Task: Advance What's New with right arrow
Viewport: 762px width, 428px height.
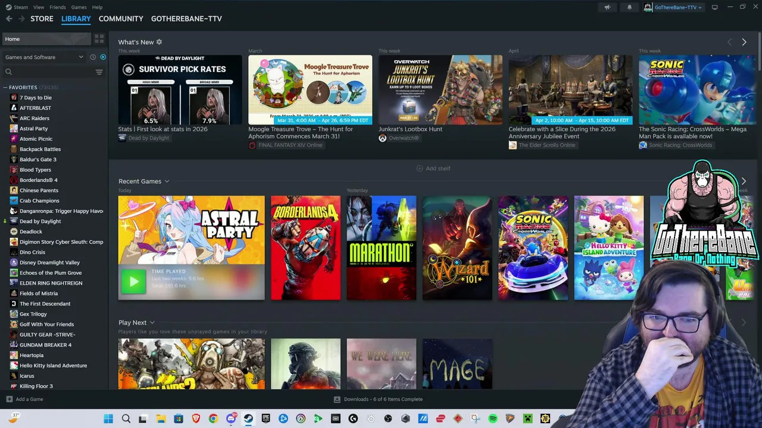Action: point(744,42)
